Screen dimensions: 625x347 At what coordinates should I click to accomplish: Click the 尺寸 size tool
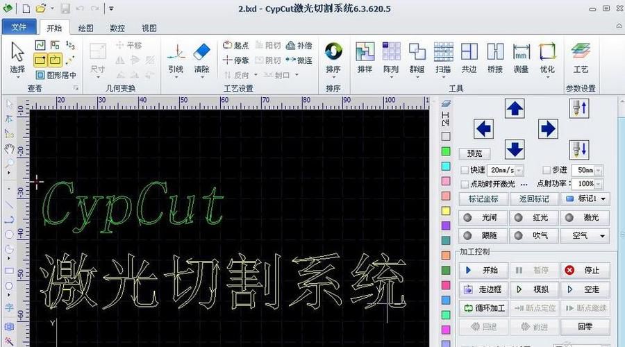pyautogui.click(x=98, y=59)
